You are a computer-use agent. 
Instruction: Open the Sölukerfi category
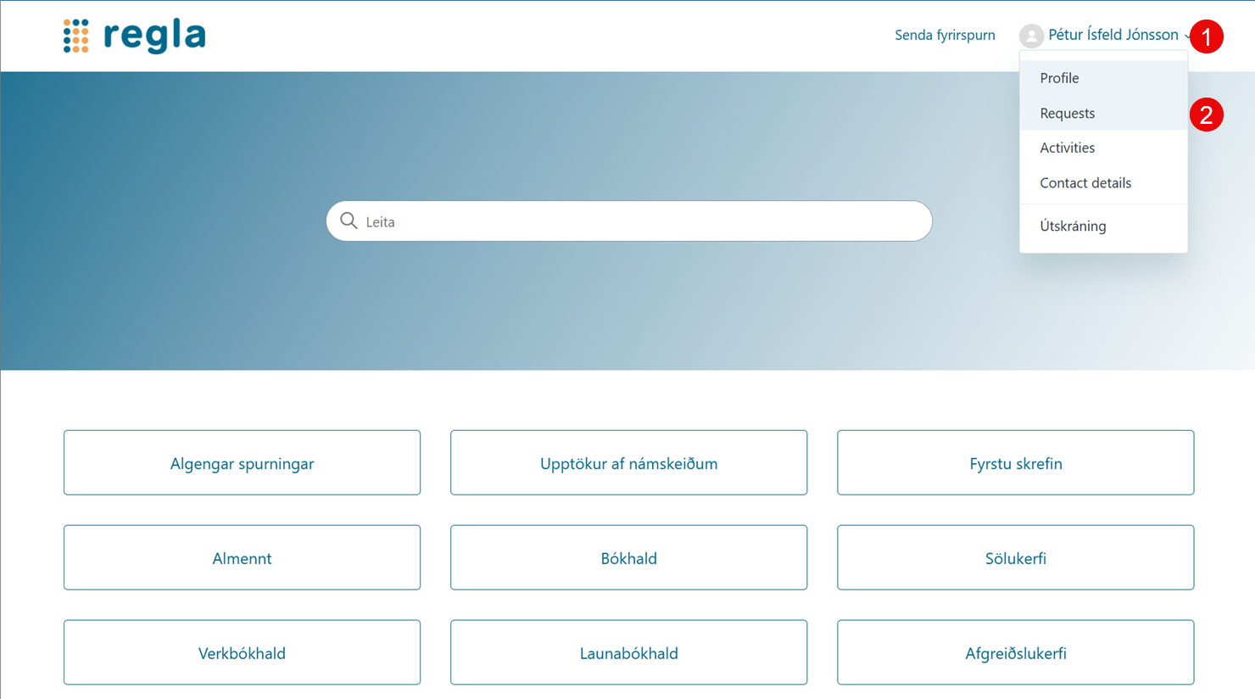tap(1015, 558)
